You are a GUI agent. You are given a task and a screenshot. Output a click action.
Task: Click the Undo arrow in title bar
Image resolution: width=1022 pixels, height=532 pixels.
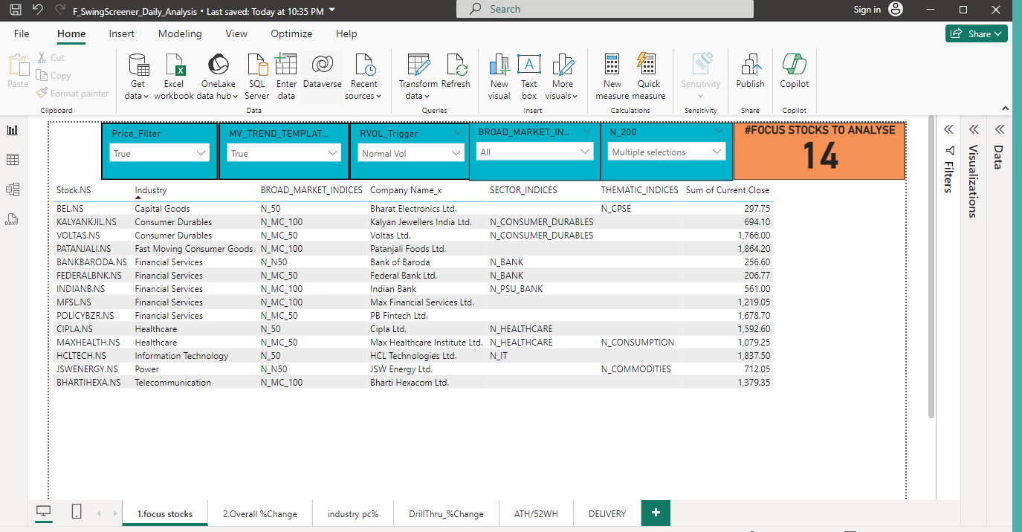click(38, 10)
